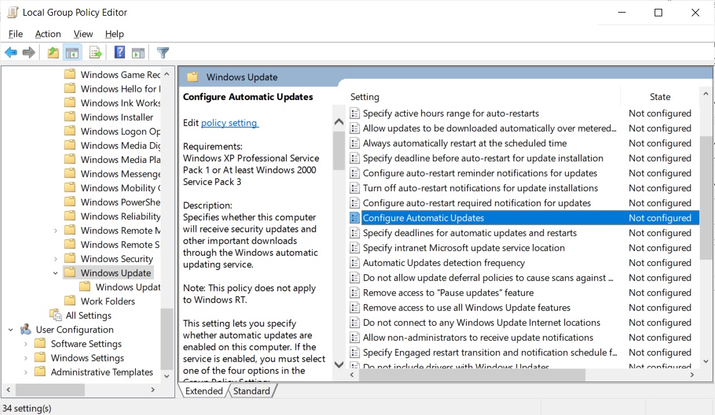This screenshot has height=415, width=715.
Task: Click icon beside Remove access to "Pause updates" feature
Action: tap(354, 293)
